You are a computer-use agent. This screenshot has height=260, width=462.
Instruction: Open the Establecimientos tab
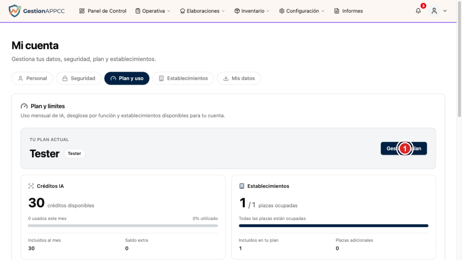click(183, 78)
